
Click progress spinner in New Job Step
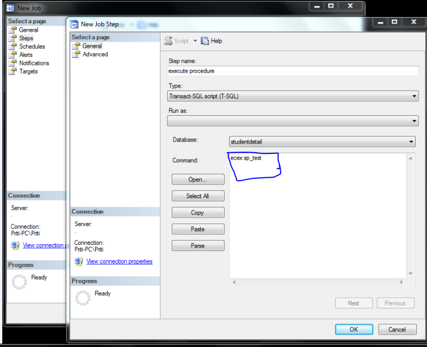[83, 298]
